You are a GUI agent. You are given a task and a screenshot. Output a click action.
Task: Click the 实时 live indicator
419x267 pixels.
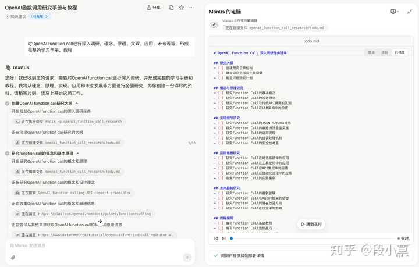coord(403,238)
